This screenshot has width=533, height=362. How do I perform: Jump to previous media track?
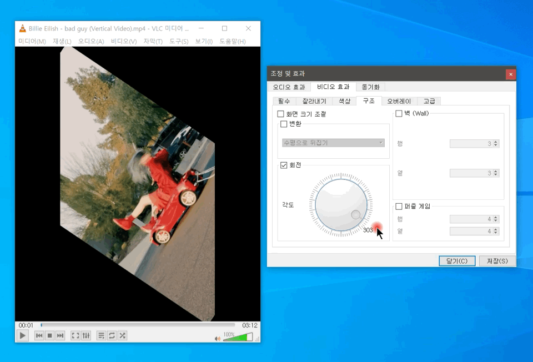point(39,336)
